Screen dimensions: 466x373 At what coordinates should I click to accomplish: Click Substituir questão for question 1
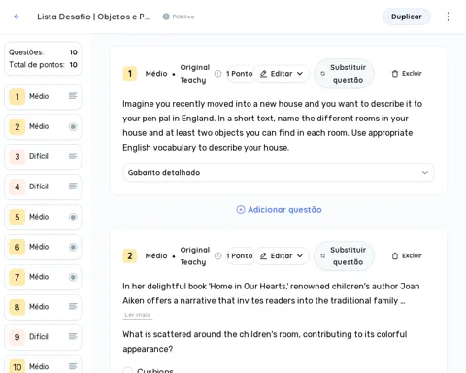[344, 74]
